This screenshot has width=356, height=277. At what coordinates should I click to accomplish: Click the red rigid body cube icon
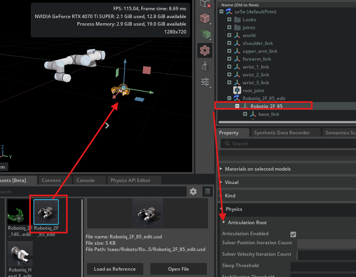[204, 18]
